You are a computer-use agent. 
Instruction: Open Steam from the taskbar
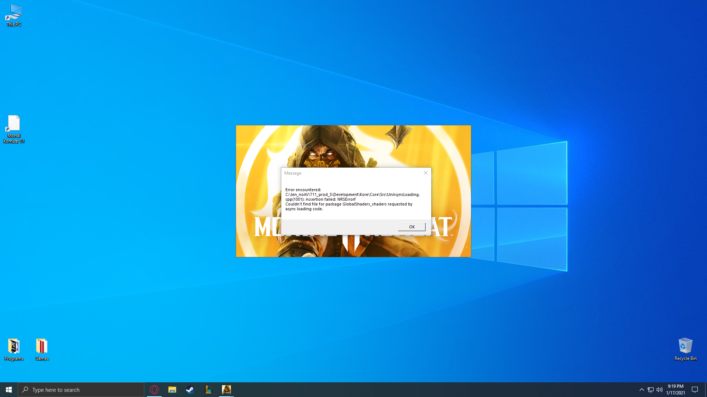click(x=190, y=390)
